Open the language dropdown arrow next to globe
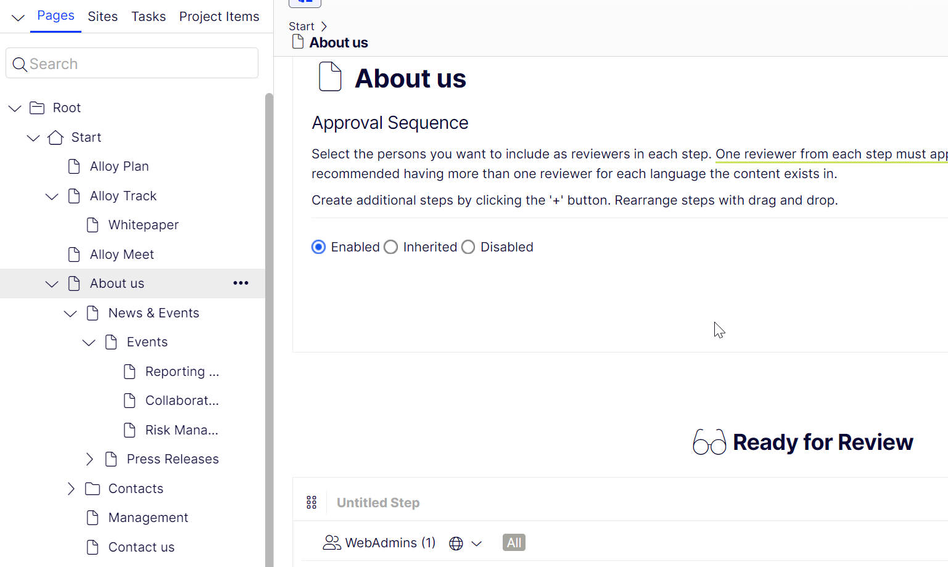Image resolution: width=948 pixels, height=567 pixels. click(477, 544)
